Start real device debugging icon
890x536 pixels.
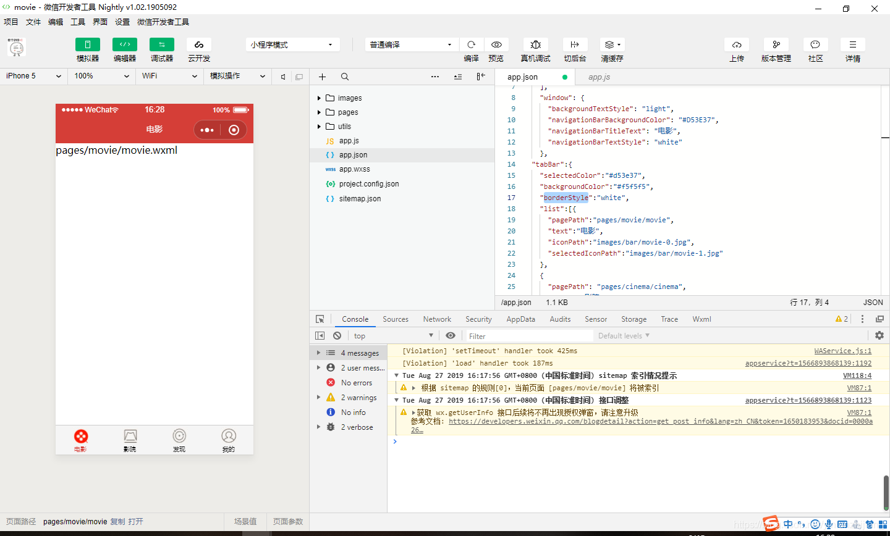(x=536, y=44)
